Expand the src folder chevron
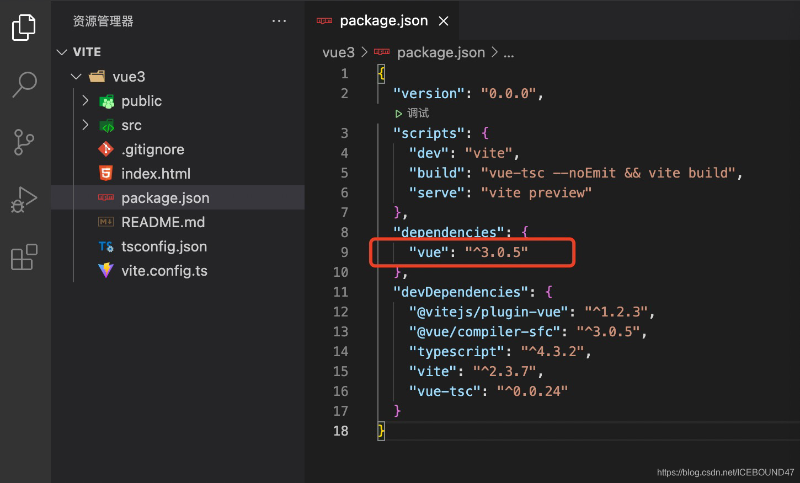Screen dimensions: 800x483 tap(86, 125)
